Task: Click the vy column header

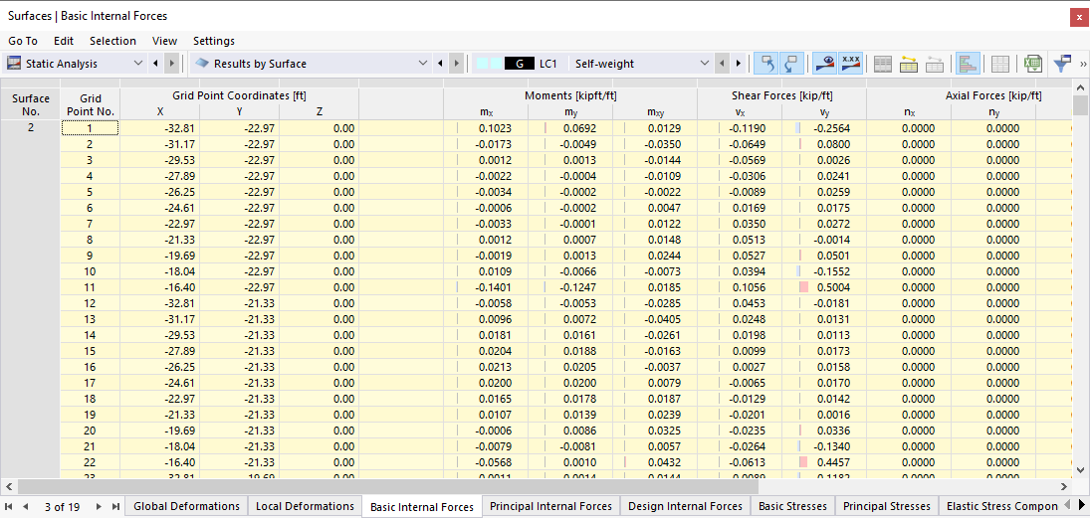Action: (824, 111)
